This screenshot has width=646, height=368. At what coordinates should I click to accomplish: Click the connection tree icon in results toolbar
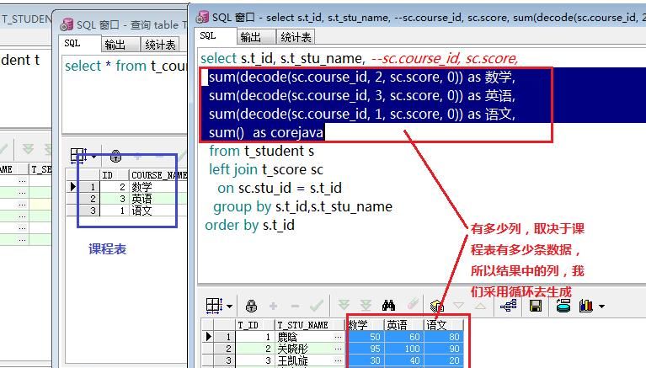coord(509,306)
